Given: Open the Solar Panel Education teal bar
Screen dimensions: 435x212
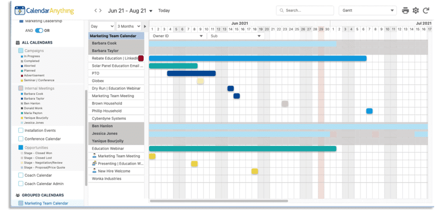Looking at the screenshot, I should 173,66.
